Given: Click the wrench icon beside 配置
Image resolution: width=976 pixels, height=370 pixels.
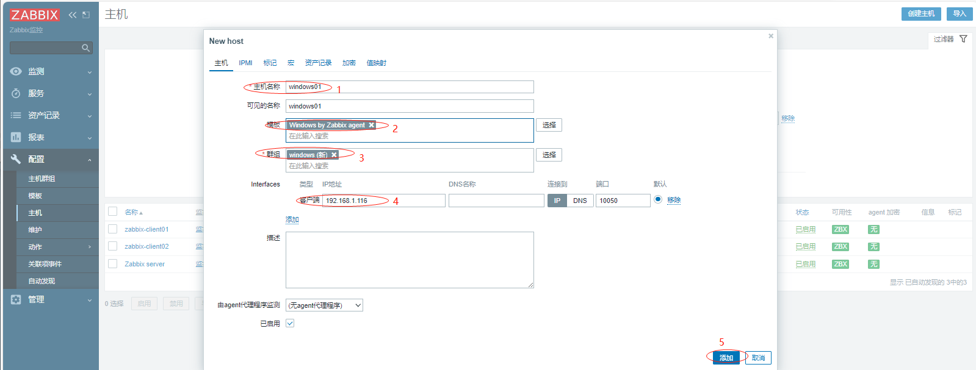Looking at the screenshot, I should click(x=16, y=159).
